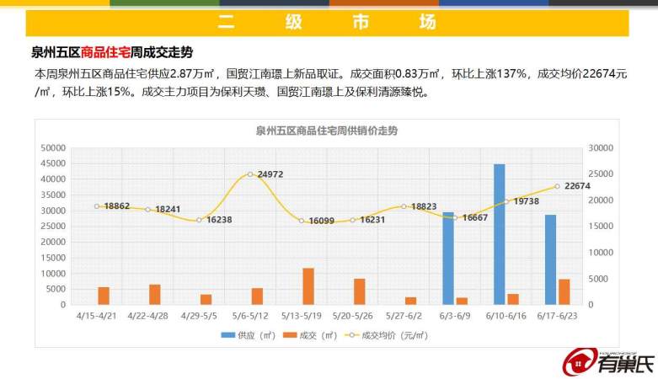Click the 40000 axis value
This screenshot has width=658, height=379.
(53, 179)
